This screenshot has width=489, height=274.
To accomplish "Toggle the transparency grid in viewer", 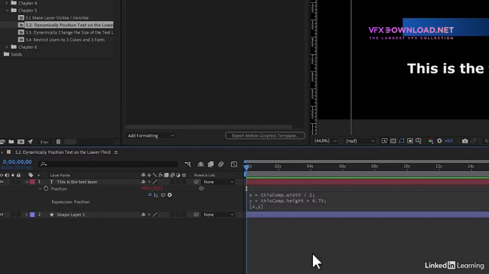I will pos(393,141).
